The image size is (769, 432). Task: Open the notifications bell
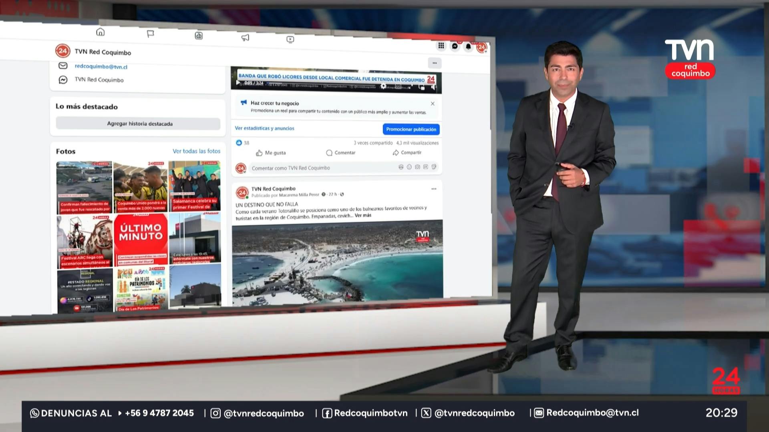(x=468, y=47)
